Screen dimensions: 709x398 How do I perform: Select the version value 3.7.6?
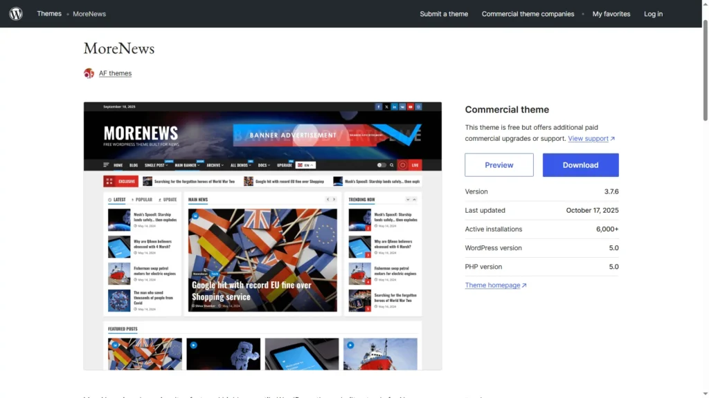[611, 191]
